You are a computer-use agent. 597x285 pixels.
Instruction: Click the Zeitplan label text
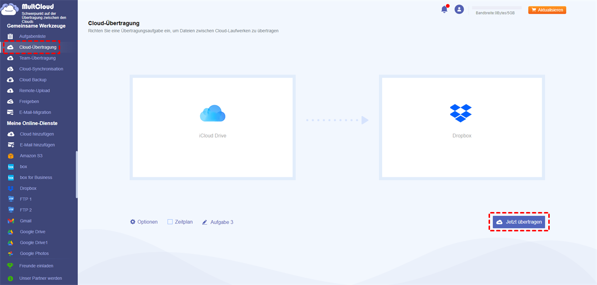coord(184,222)
